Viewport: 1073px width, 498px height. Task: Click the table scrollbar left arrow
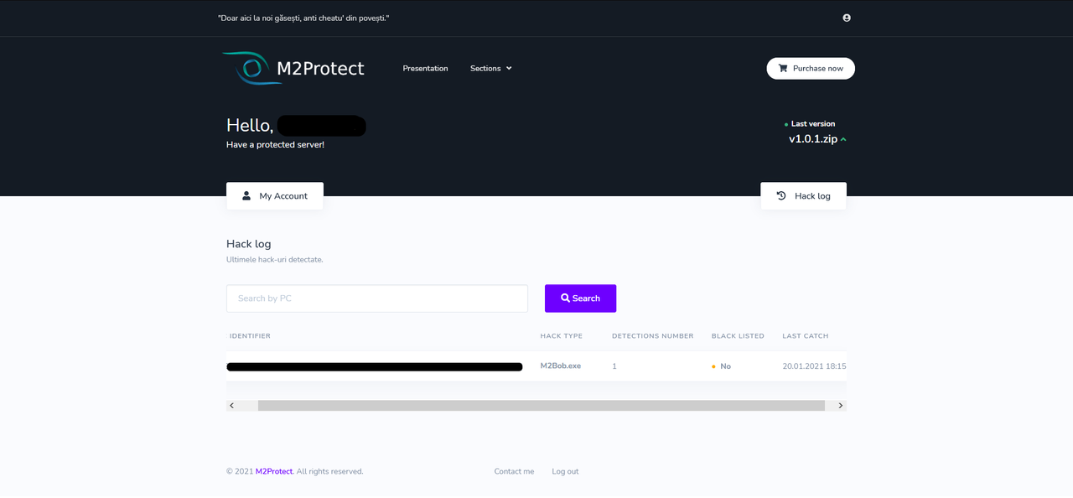click(x=232, y=406)
